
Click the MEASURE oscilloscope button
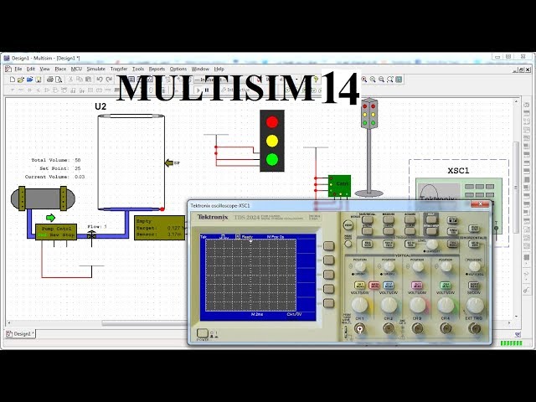389,219
